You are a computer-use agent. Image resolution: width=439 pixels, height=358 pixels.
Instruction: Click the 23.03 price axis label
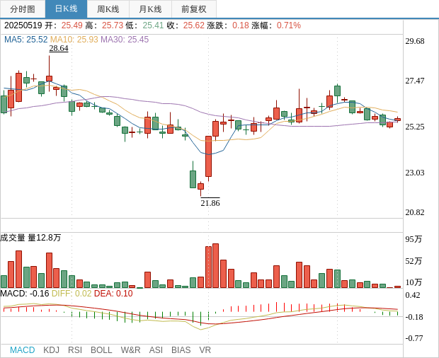click(x=415, y=173)
